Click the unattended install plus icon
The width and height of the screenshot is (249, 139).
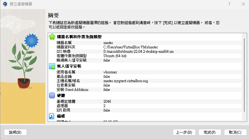coord(52,66)
